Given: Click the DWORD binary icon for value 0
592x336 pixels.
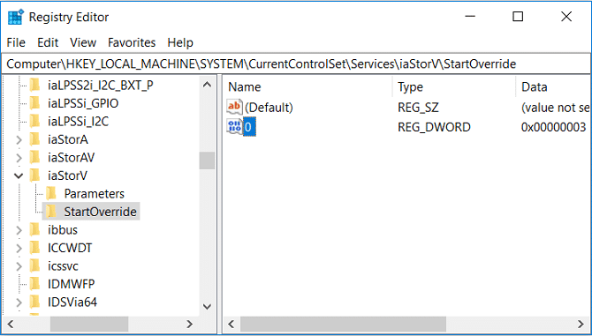Looking at the screenshot, I should coord(234,127).
